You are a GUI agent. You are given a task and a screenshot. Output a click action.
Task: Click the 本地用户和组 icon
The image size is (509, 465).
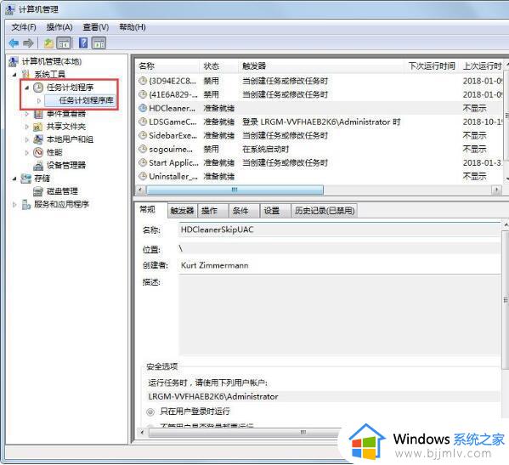tap(38, 139)
